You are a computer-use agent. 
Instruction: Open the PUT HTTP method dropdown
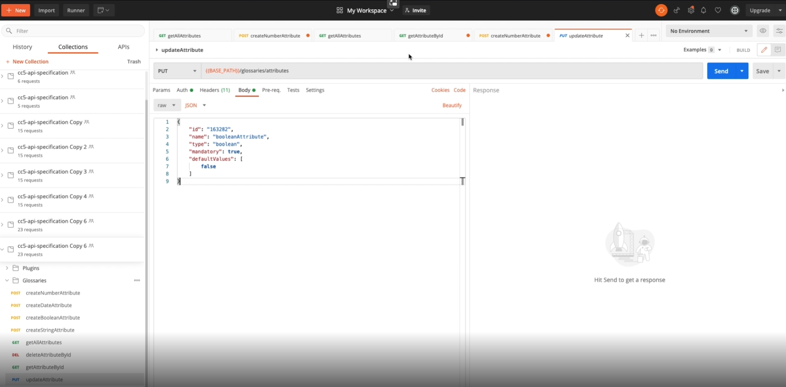[177, 71]
